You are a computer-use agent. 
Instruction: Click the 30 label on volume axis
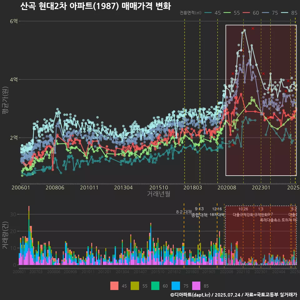[13, 214]
